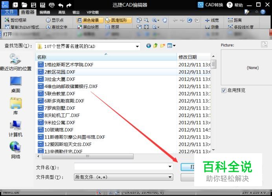Screen dimensions: 272x196
Task: Click the new file plus icon in title bar
Action: (15, 5)
